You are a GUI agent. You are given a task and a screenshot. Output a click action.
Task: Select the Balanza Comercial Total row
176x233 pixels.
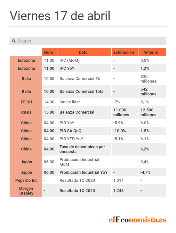[x=88, y=92]
